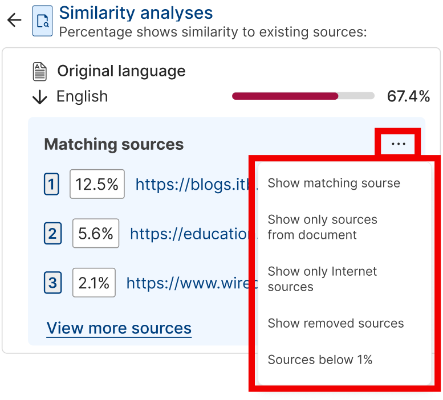
Task: Open the www.wire source link
Action: tap(192, 283)
